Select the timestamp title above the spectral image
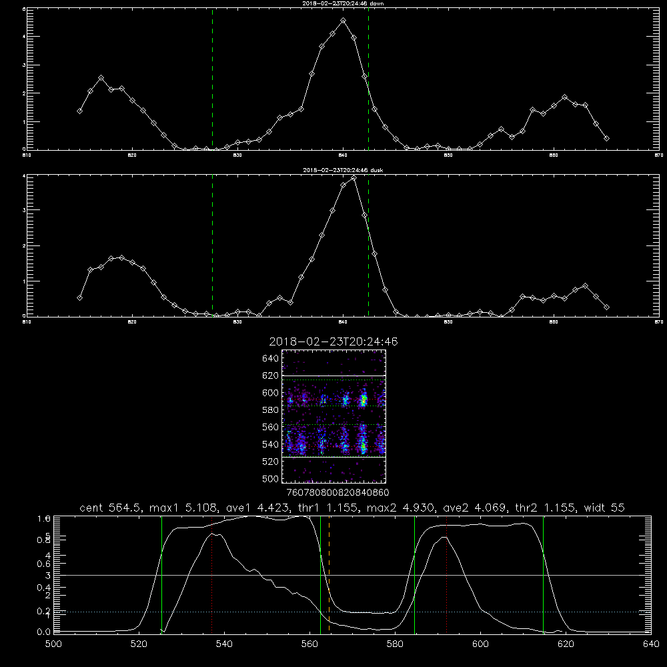 pos(333,342)
